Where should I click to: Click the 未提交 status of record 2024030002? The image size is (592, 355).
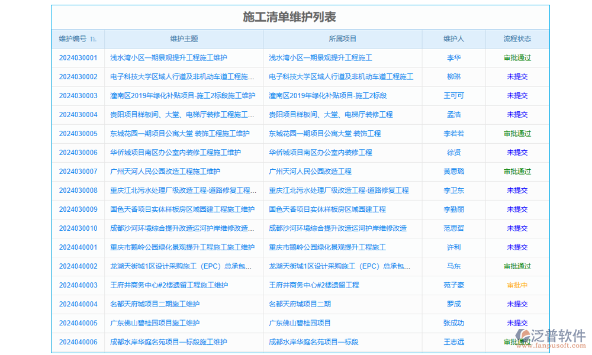517,77
